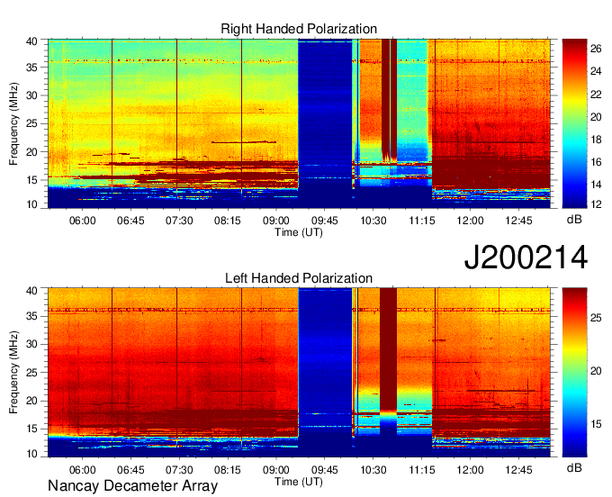Click 11:15 tick on Left Handed time axis
612x497 pixels.
pos(422,470)
